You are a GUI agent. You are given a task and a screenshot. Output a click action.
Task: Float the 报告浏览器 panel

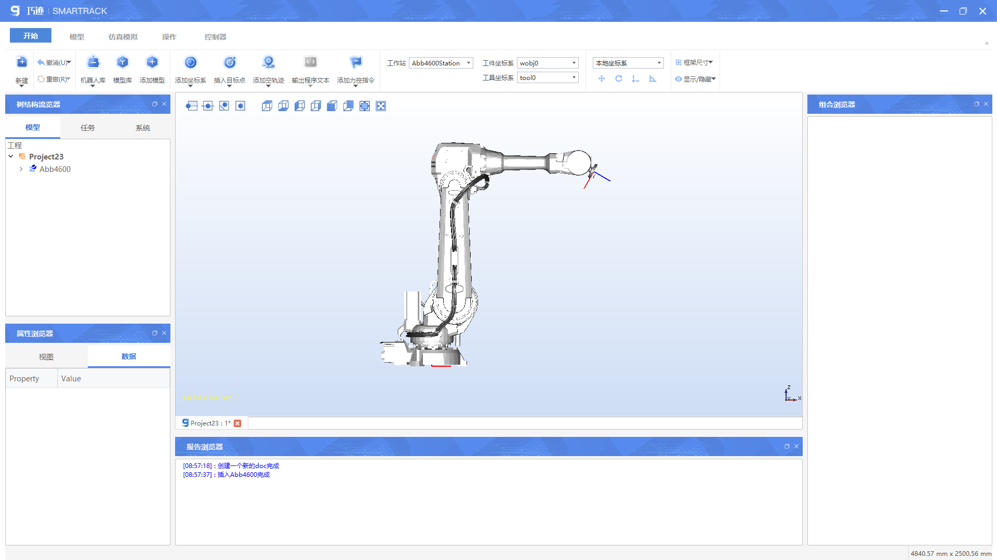tap(787, 446)
